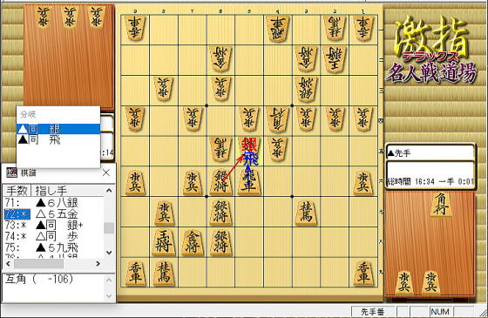Viewport: 488px width, 318px height.
Task: Close the 棋譜 panel
Action: tap(106, 173)
